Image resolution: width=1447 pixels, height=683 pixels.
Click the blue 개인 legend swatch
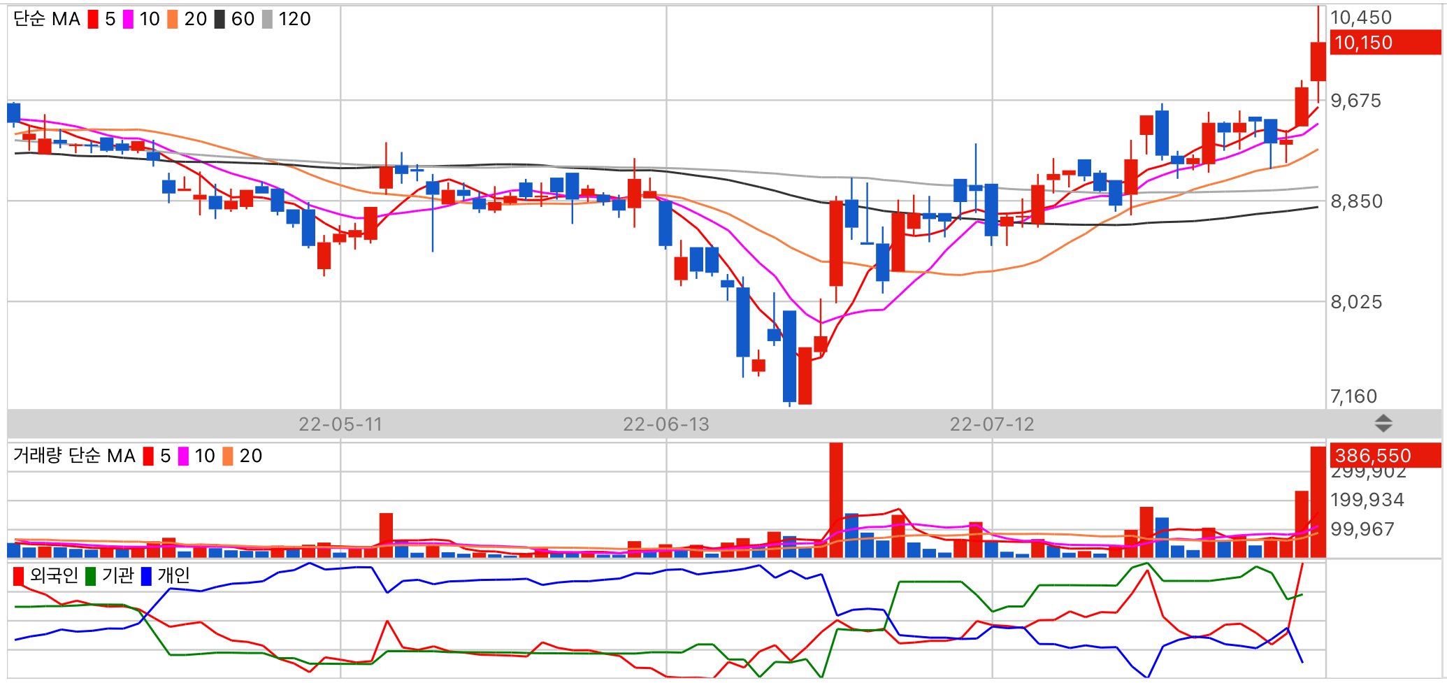(146, 576)
